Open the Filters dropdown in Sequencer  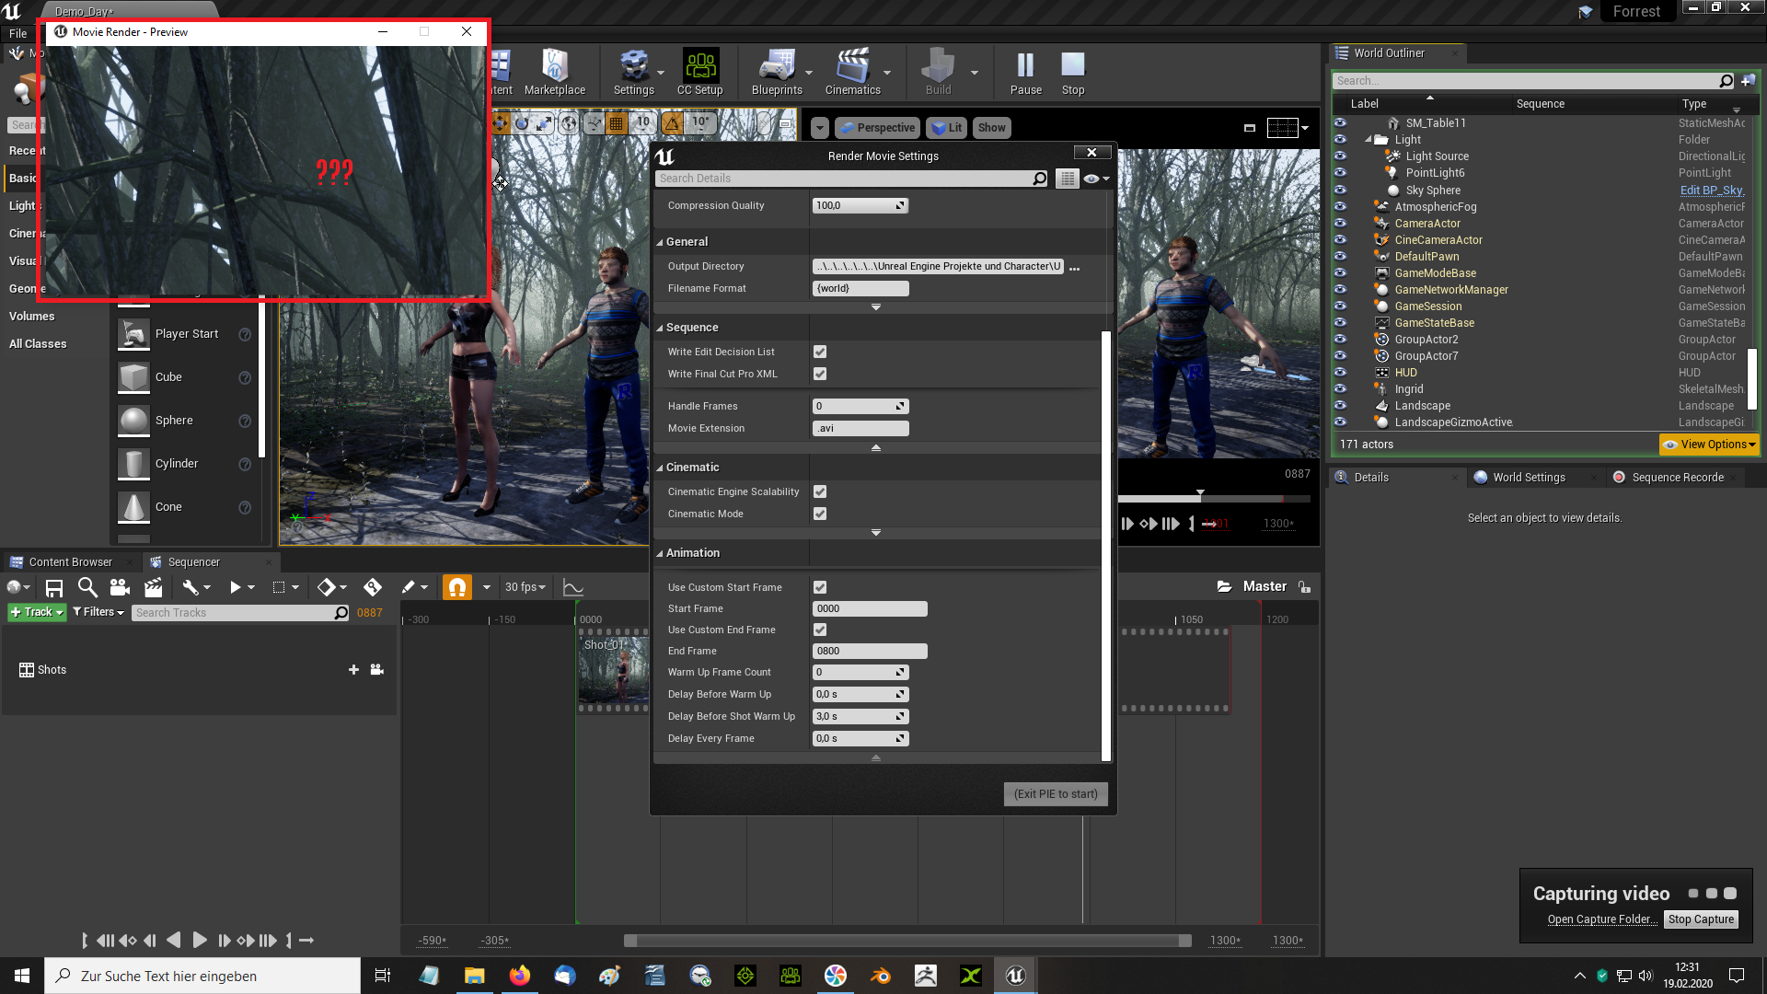tap(98, 612)
